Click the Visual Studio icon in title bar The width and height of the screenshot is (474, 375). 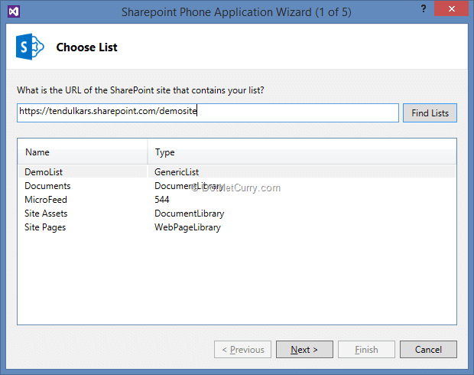14,11
